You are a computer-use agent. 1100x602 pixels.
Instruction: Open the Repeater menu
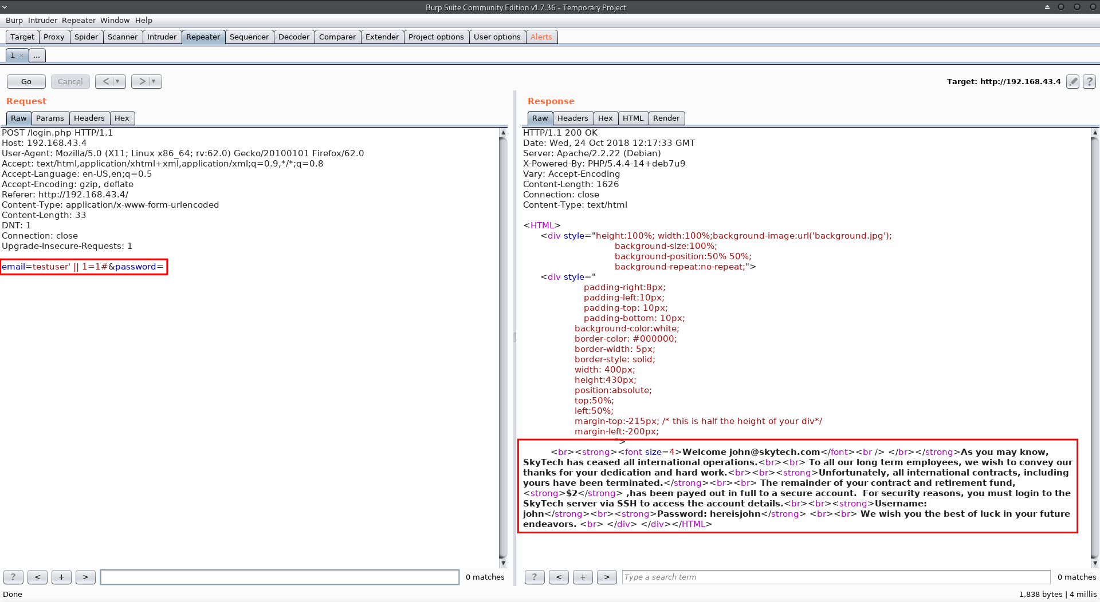coord(79,20)
